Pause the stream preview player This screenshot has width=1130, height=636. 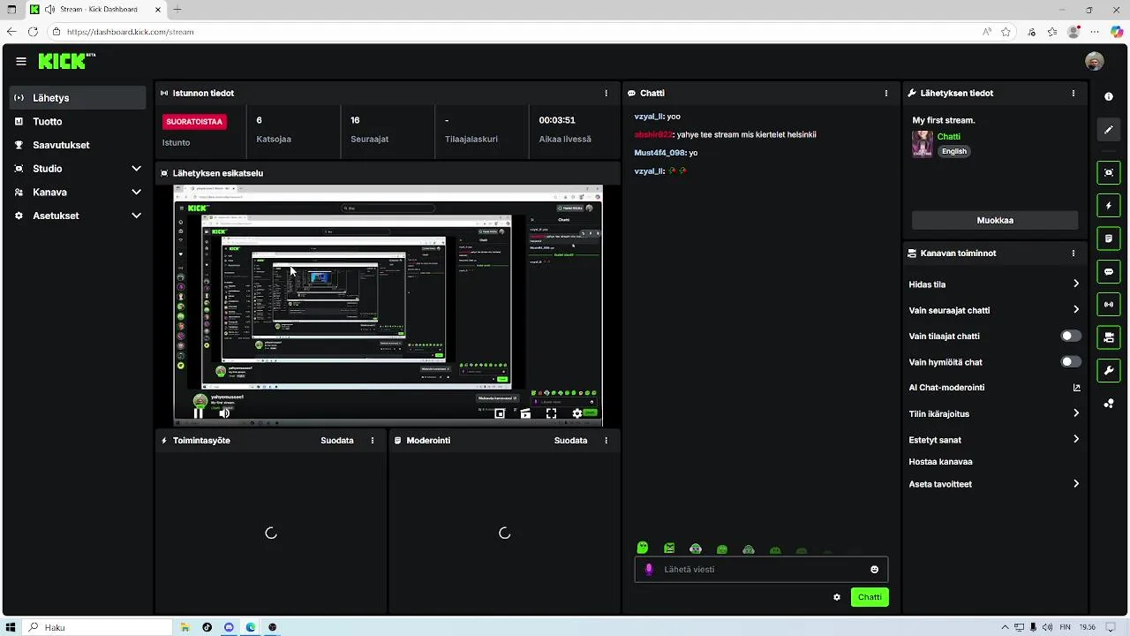pos(199,413)
